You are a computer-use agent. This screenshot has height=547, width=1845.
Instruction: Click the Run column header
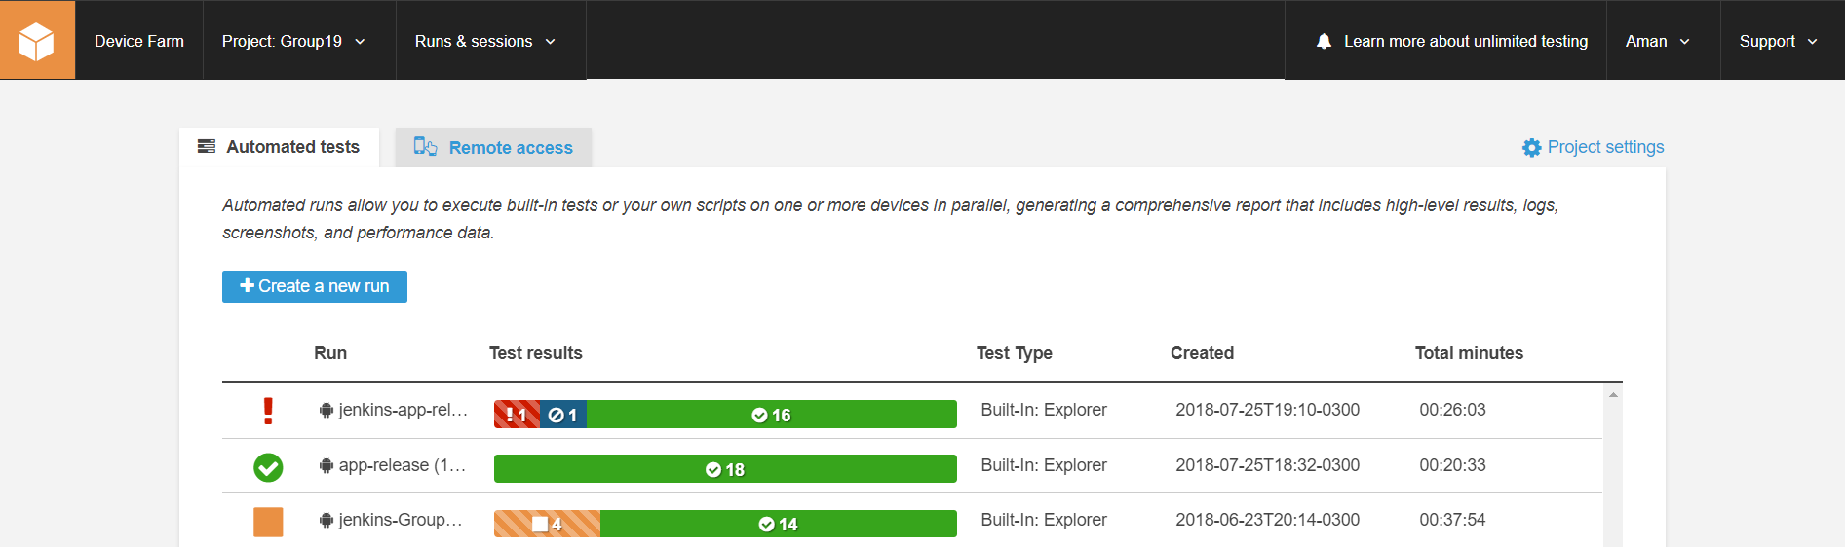[x=330, y=353]
